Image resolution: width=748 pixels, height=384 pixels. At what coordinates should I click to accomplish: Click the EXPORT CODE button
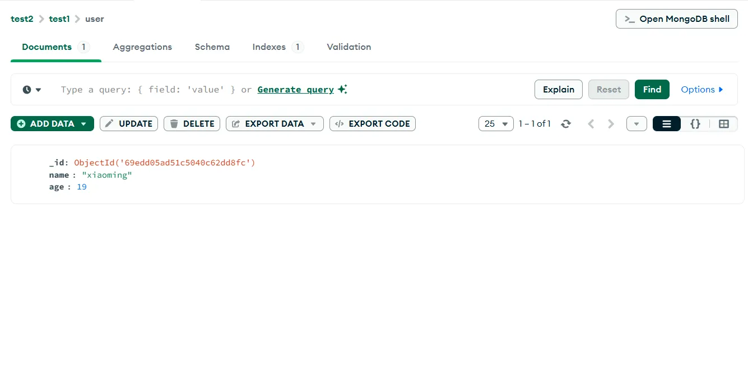(373, 124)
